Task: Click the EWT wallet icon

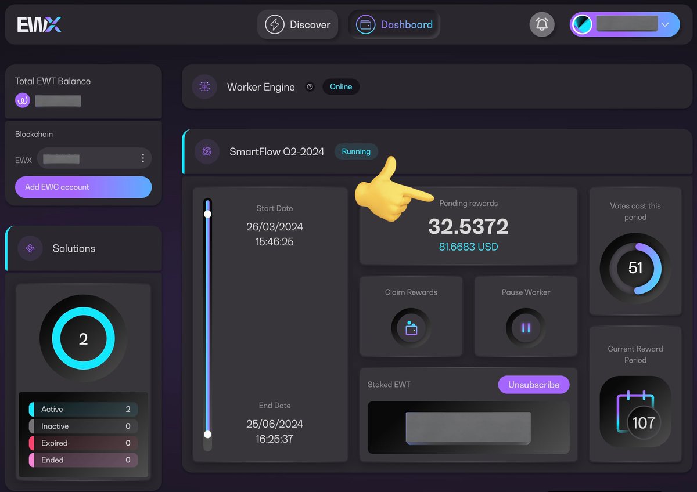Action: [22, 100]
